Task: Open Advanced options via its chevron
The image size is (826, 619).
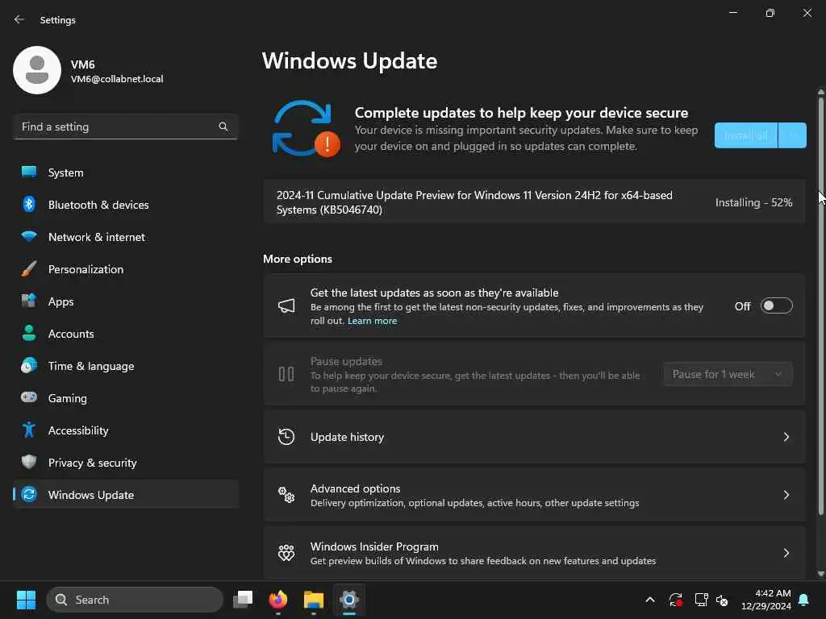Action: [786, 495]
